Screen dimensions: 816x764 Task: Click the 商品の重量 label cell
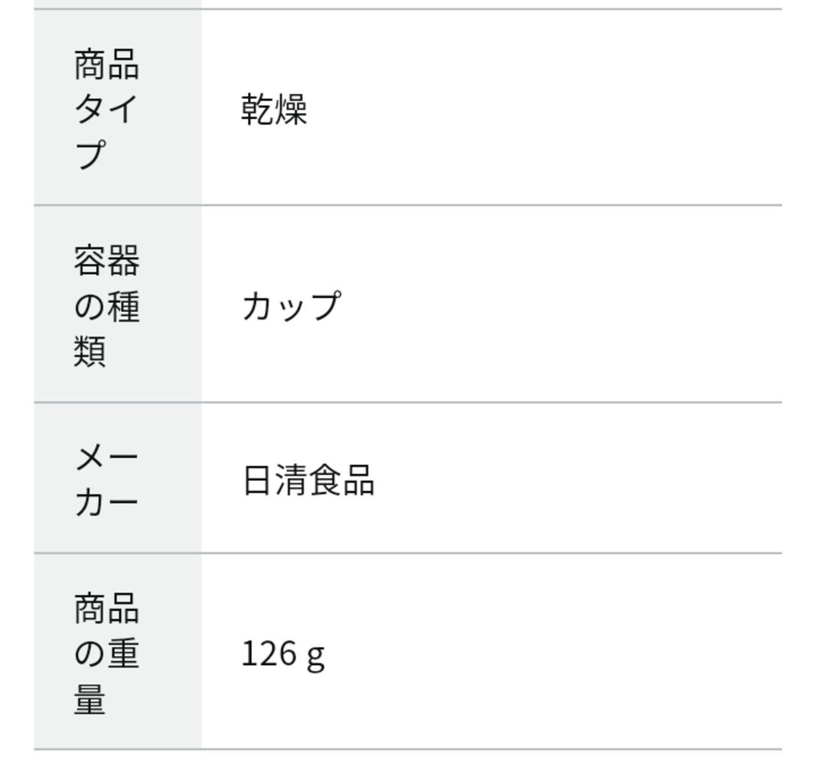pos(117,652)
